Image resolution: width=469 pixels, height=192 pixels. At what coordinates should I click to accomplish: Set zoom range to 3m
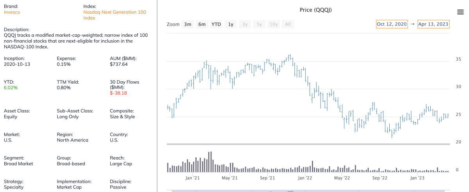coord(188,24)
